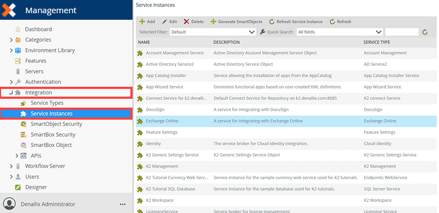Open SmartBox Object in the tree
The image size is (439, 213).
point(51,145)
